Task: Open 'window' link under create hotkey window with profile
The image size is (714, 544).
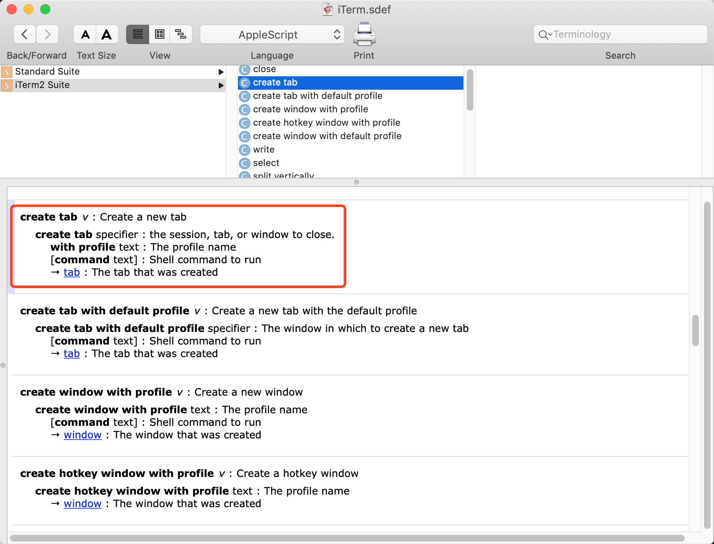Action: [x=83, y=504]
